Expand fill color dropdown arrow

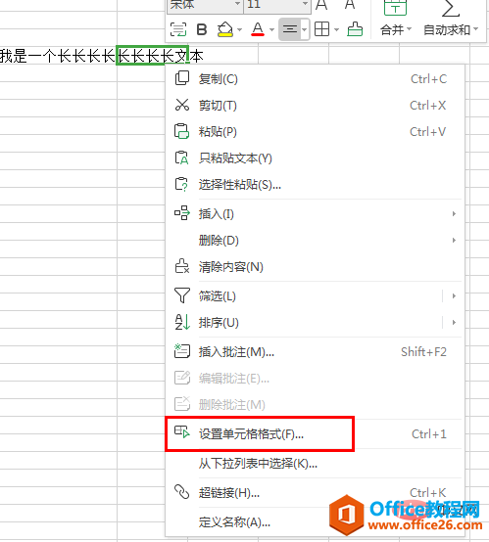240,30
